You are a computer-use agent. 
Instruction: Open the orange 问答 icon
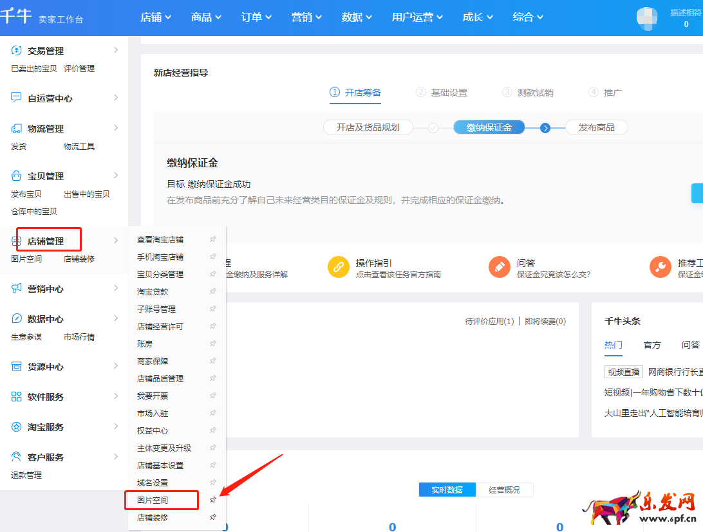[500, 265]
